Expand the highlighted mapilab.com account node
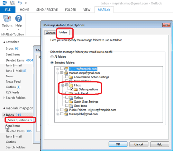The height and width of the screenshot is (151, 173). coord(58,69)
